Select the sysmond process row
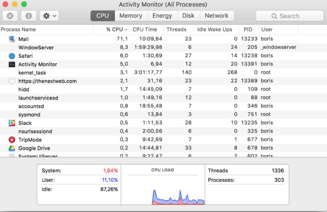The width and height of the screenshot is (327, 212). 163,115
